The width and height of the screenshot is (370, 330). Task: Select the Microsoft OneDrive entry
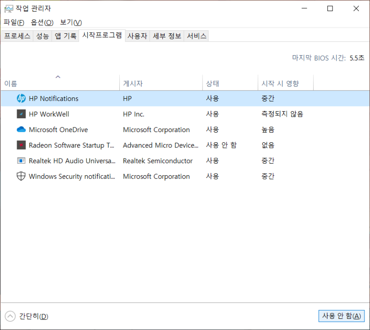(58, 130)
